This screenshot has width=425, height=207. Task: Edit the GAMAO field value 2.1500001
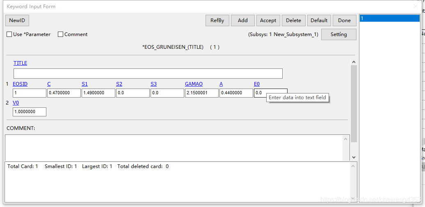202,93
